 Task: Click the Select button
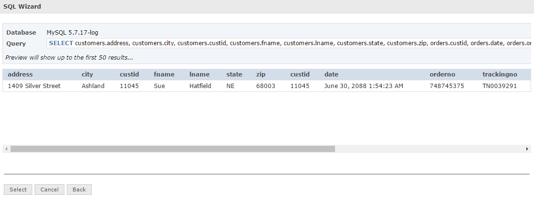point(18,190)
